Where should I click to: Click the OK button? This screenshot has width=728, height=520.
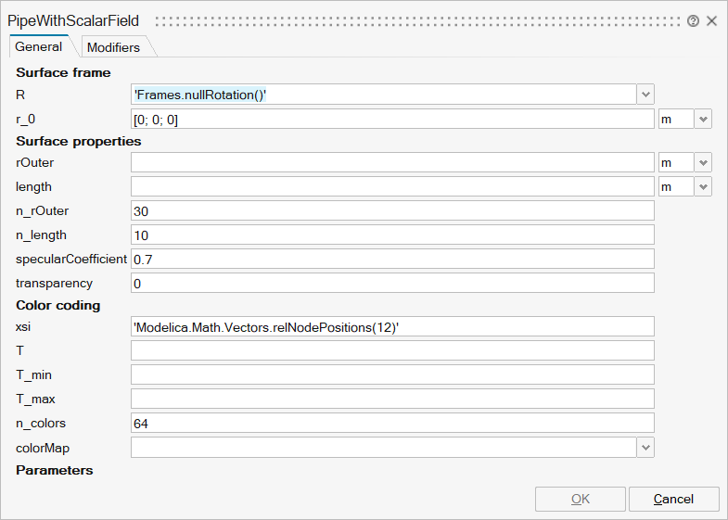pos(580,499)
